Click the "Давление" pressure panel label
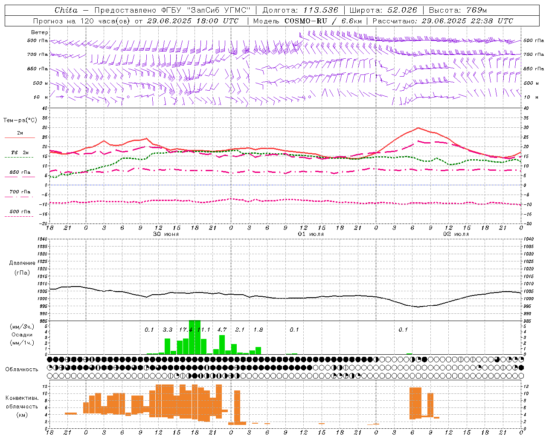The height and width of the screenshot is (436, 546). [x=22, y=263]
